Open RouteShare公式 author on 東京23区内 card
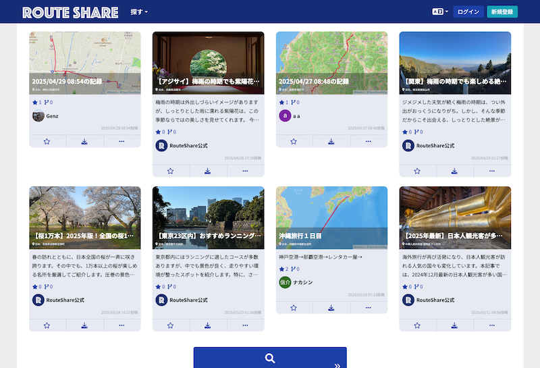The image size is (540, 368). tap(182, 300)
